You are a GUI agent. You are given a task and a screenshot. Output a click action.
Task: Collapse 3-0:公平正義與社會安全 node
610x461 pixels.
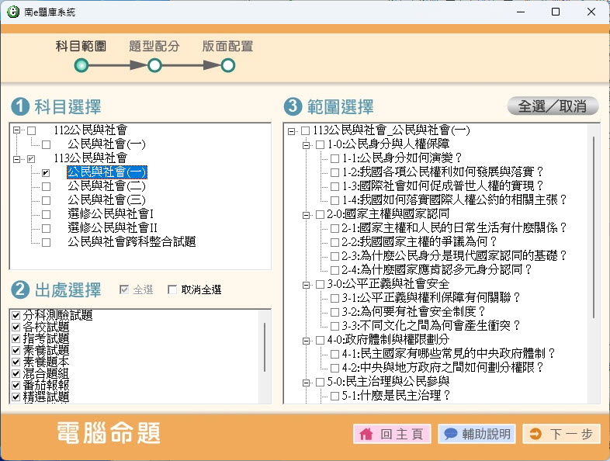point(307,285)
